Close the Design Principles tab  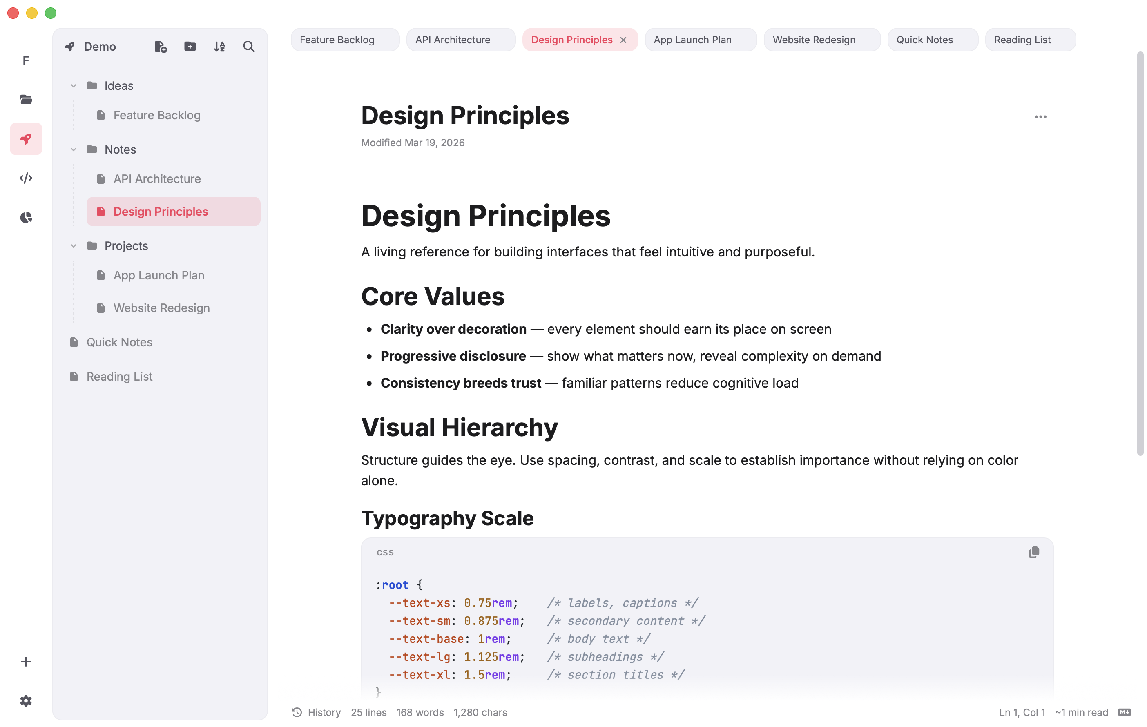point(623,40)
